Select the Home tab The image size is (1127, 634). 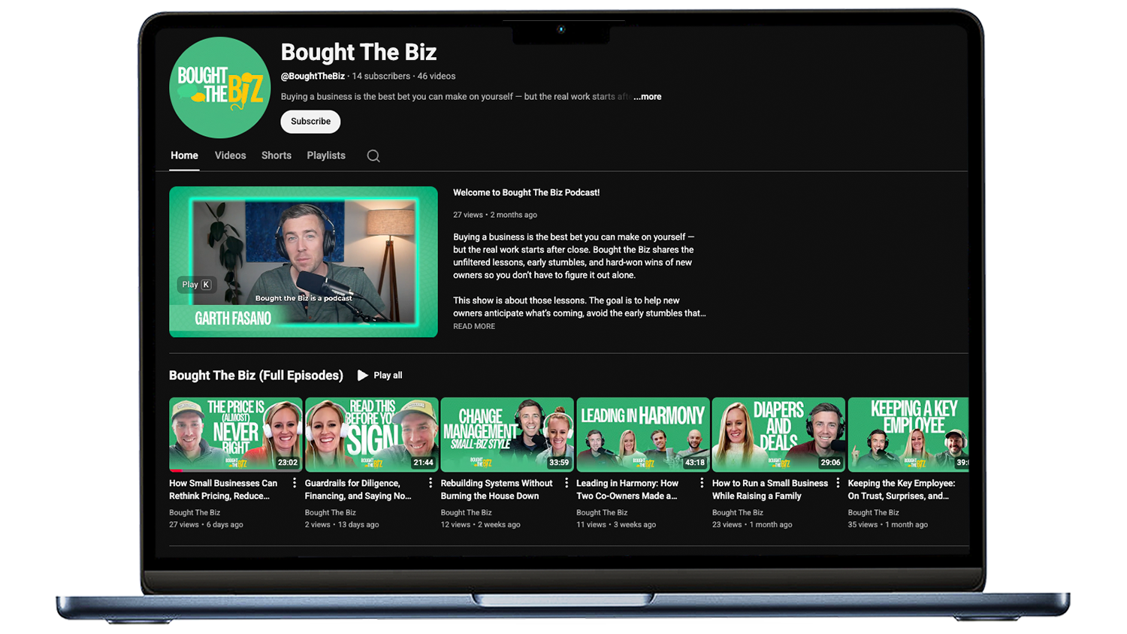tap(184, 155)
